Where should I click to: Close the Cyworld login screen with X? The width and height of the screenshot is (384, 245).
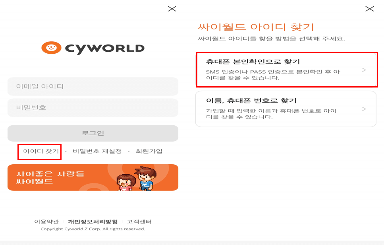(x=172, y=9)
